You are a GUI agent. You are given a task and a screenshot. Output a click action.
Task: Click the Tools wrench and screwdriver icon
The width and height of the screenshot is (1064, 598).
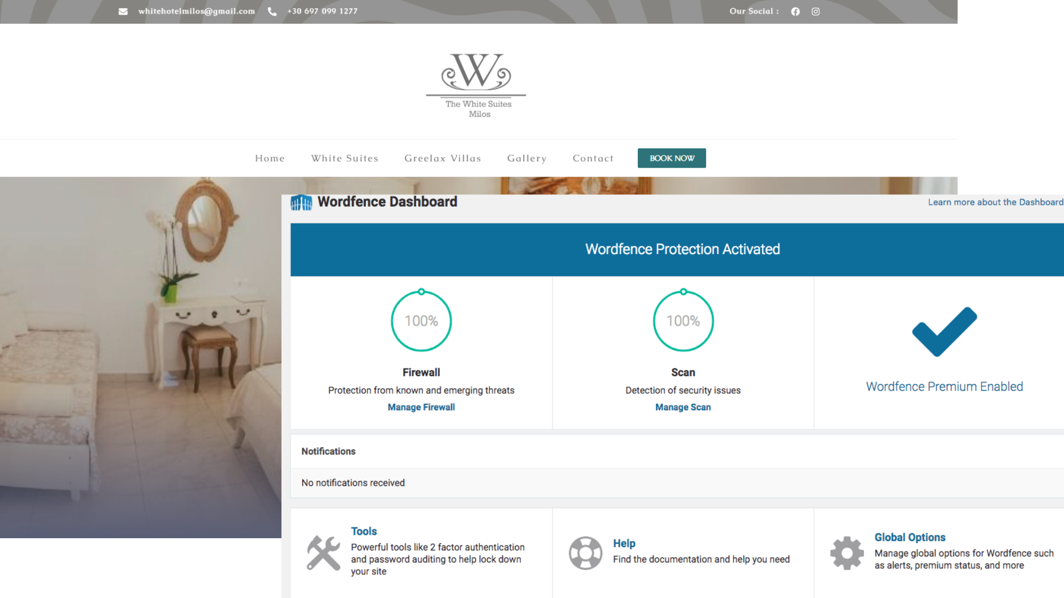click(324, 553)
